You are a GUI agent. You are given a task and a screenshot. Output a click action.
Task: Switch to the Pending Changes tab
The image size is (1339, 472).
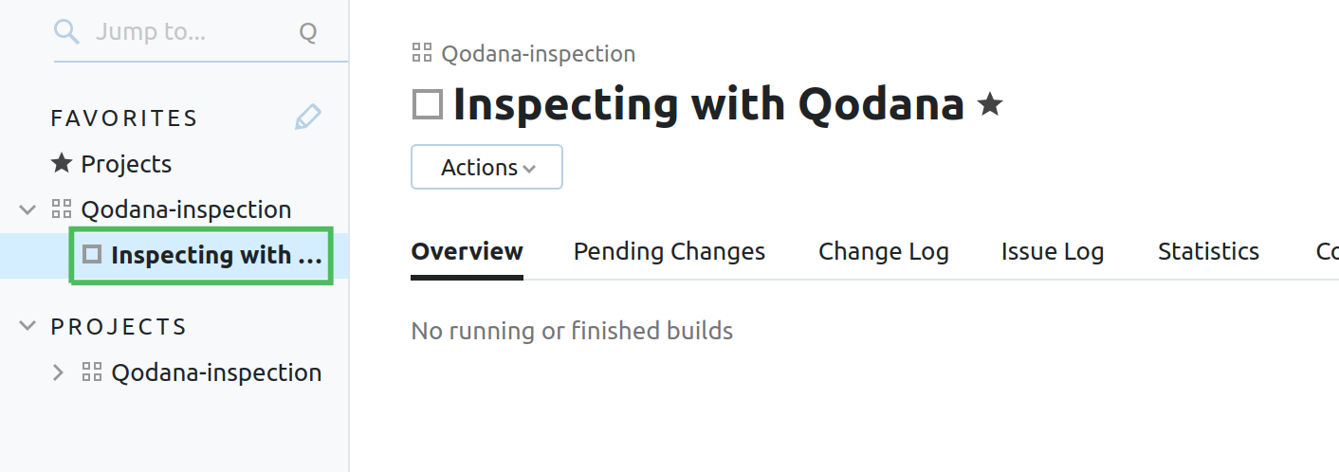click(x=669, y=251)
